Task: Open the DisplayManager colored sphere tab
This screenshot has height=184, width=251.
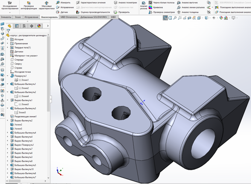Action: [x=39, y=26]
